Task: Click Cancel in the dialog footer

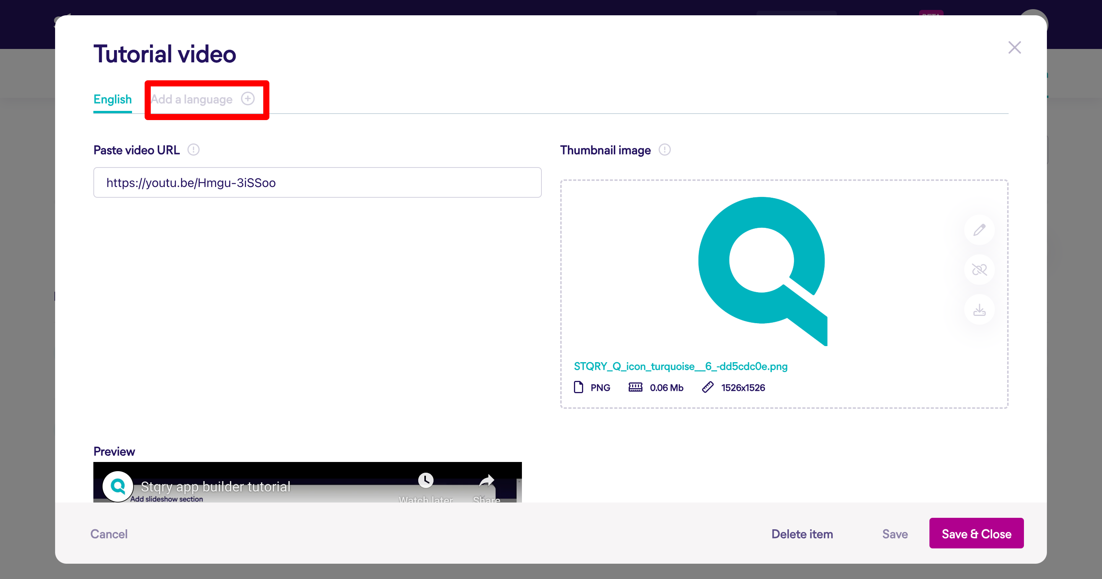Action: [x=109, y=533]
